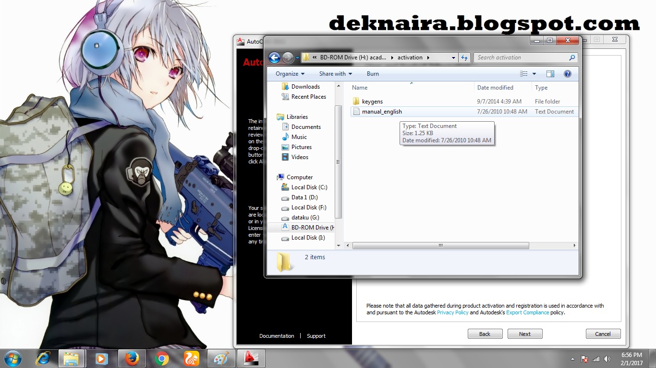656x368 pixels.
Task: Click Back in the AutoCAD installer
Action: (485, 334)
